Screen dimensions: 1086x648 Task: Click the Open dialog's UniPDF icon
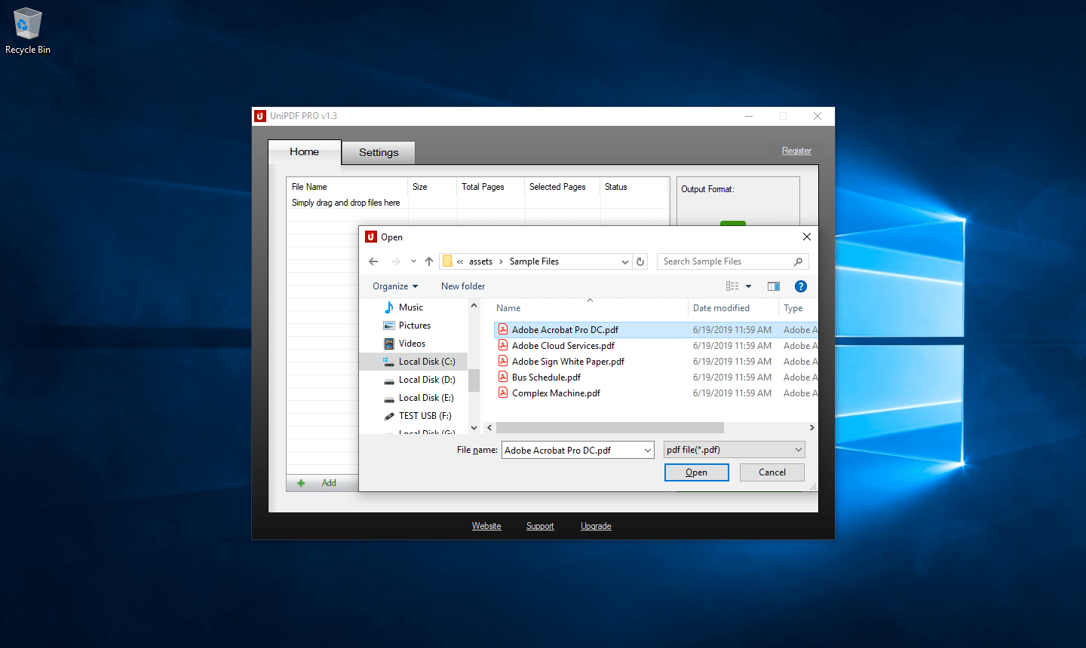(x=371, y=237)
